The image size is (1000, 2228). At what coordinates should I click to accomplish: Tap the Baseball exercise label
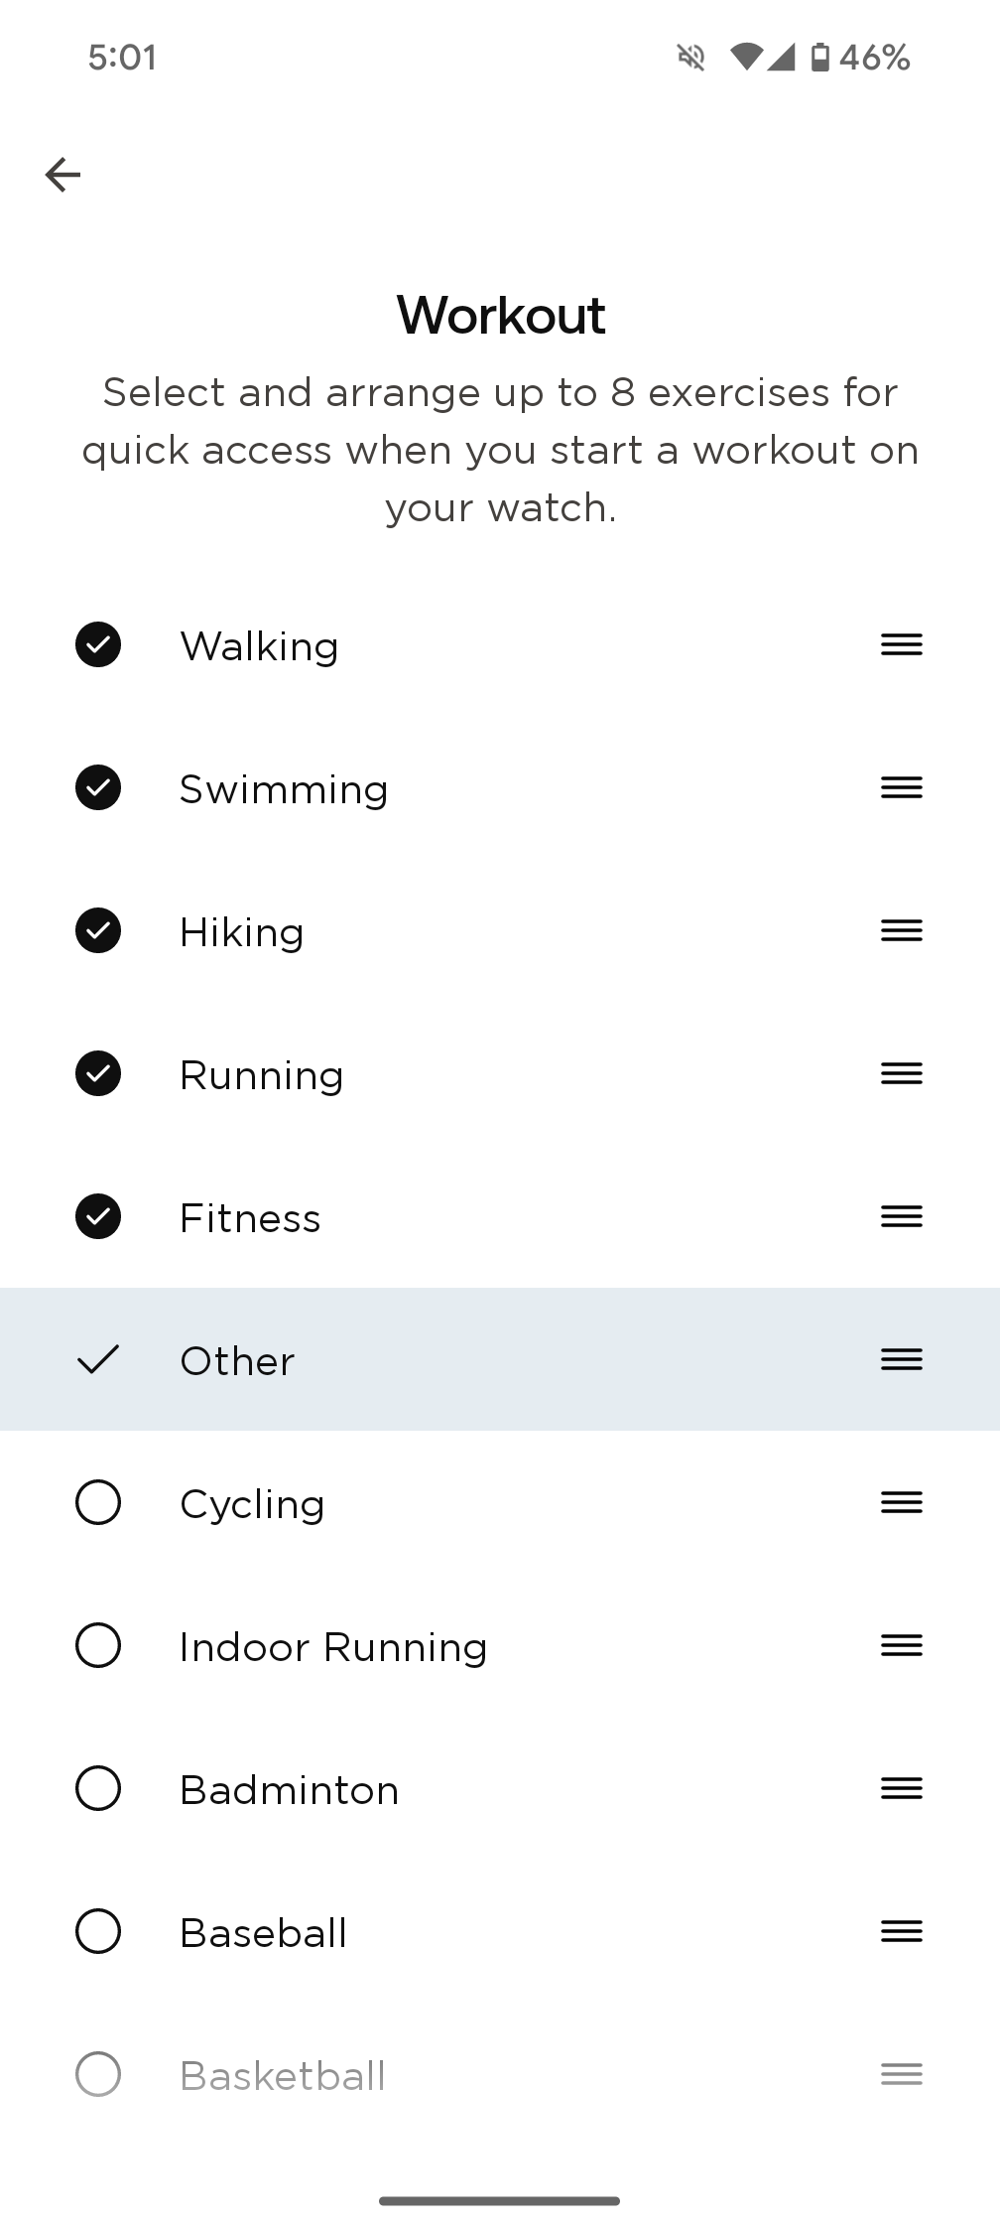(264, 1933)
